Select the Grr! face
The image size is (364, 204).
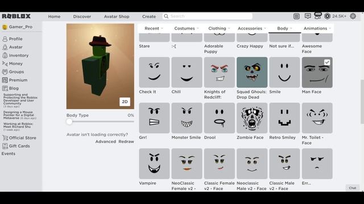(154, 118)
